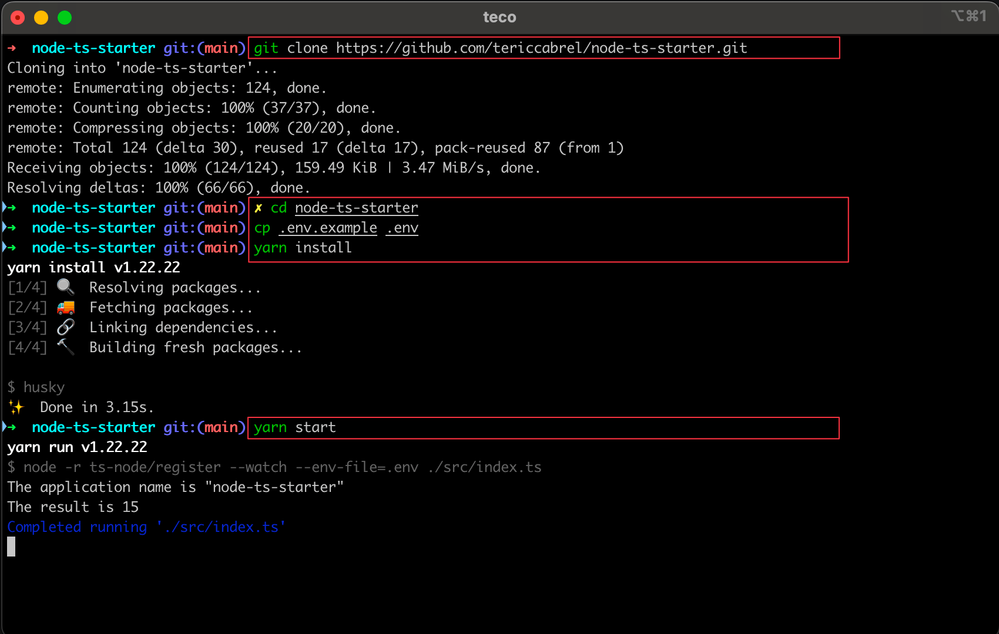Click the git:(main) label on the yarn start line
The width and height of the screenshot is (999, 634).
pos(203,427)
